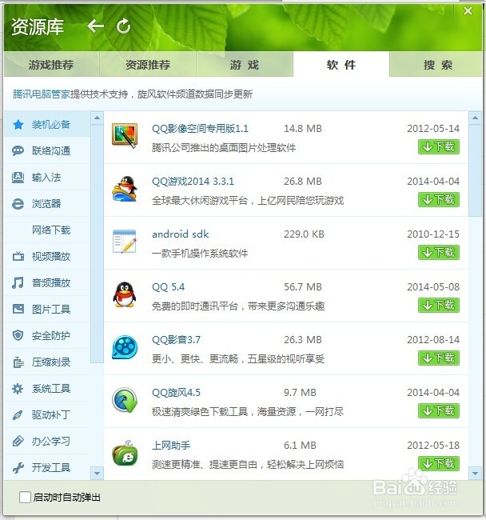Click the category list scroll-down arrow
The width and height of the screenshot is (486, 520).
pos(97,474)
